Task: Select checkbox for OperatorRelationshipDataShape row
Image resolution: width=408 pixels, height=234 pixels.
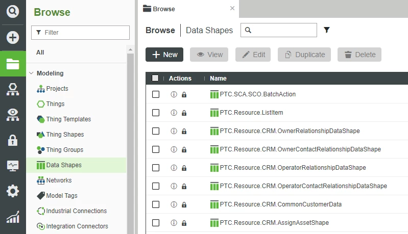Action: [156, 168]
